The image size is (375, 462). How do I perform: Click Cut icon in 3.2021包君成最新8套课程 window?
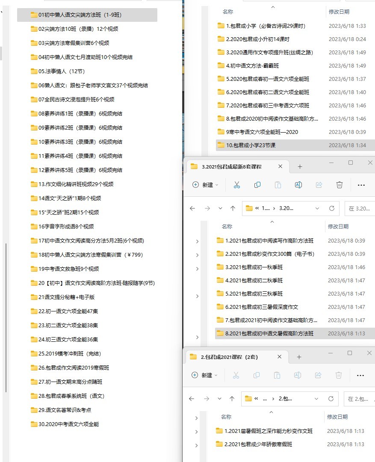[x=236, y=185]
